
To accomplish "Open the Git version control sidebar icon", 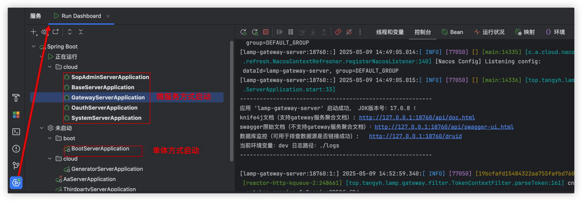I will (16, 165).
